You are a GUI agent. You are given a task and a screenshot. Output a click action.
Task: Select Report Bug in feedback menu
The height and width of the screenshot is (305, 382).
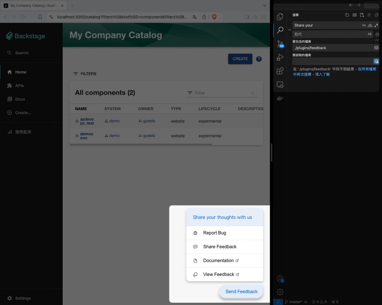click(225, 233)
